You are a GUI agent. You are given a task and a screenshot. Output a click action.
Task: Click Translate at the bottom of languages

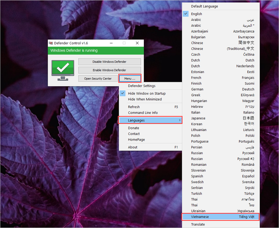(x=198, y=224)
